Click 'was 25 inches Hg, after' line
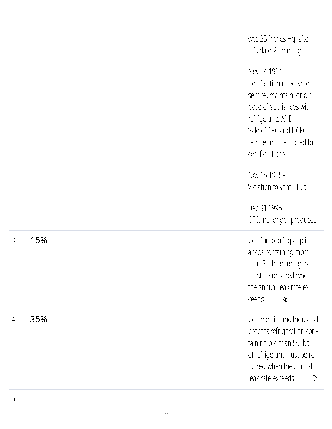This screenshot has height=429, width=332. pos(279,39)
